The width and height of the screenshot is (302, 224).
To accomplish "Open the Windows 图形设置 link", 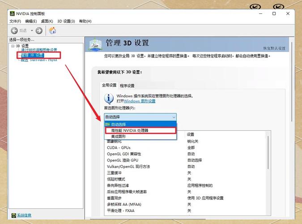I will [x=140, y=101].
